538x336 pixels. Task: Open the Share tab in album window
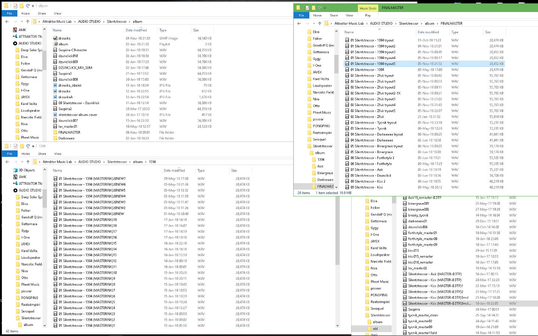point(42,13)
